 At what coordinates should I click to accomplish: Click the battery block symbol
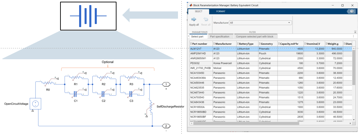pyautogui.click(x=88, y=16)
